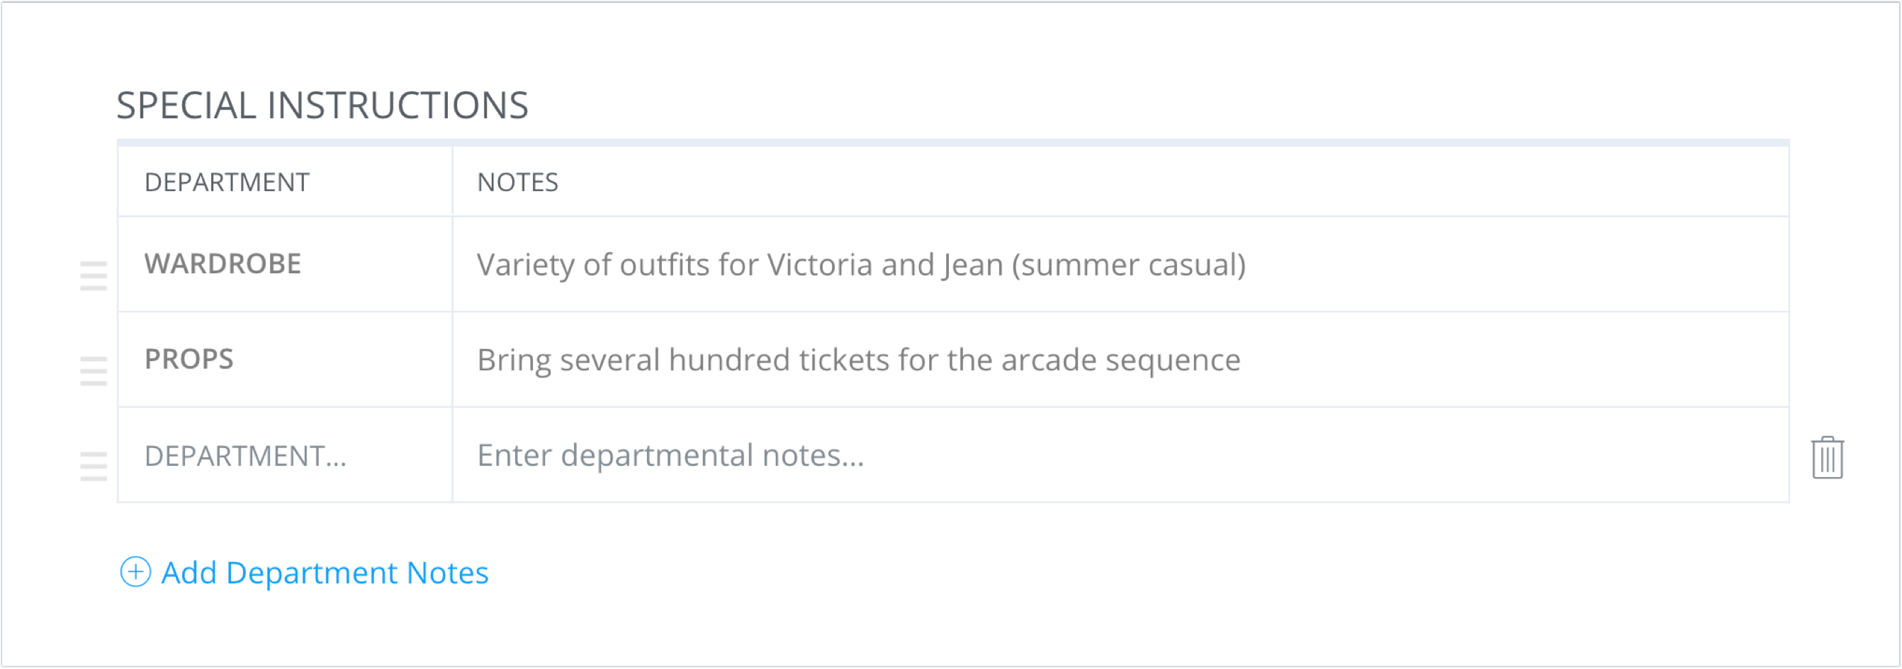The height and width of the screenshot is (669, 1902).
Task: Edit the PROPS department name field
Action: point(285,359)
